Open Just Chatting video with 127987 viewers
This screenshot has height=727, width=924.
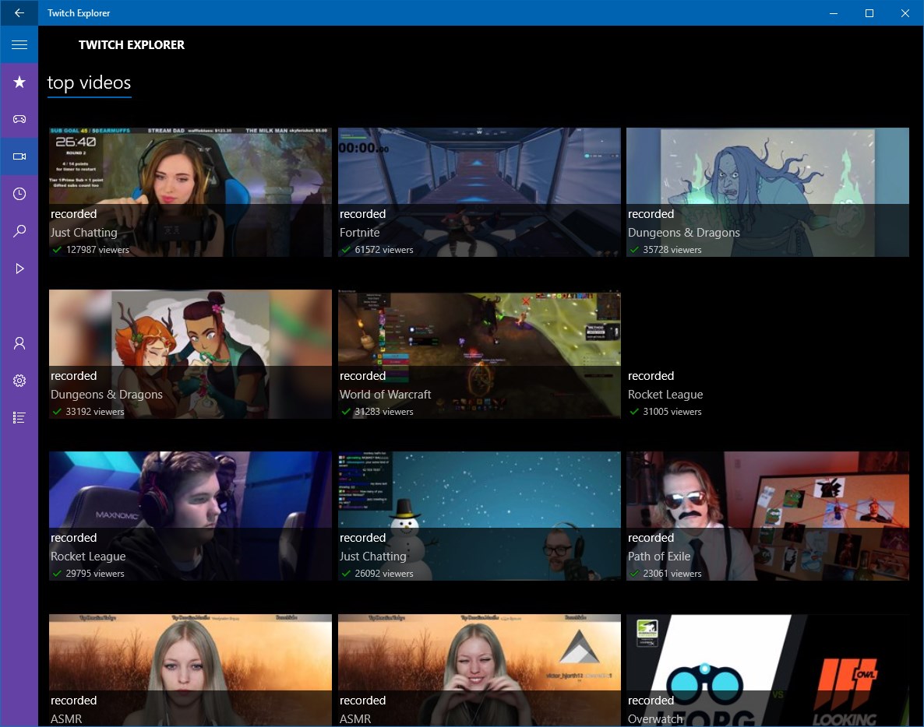click(x=190, y=192)
